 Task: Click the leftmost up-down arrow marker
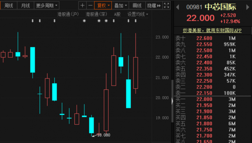[33, 21]
